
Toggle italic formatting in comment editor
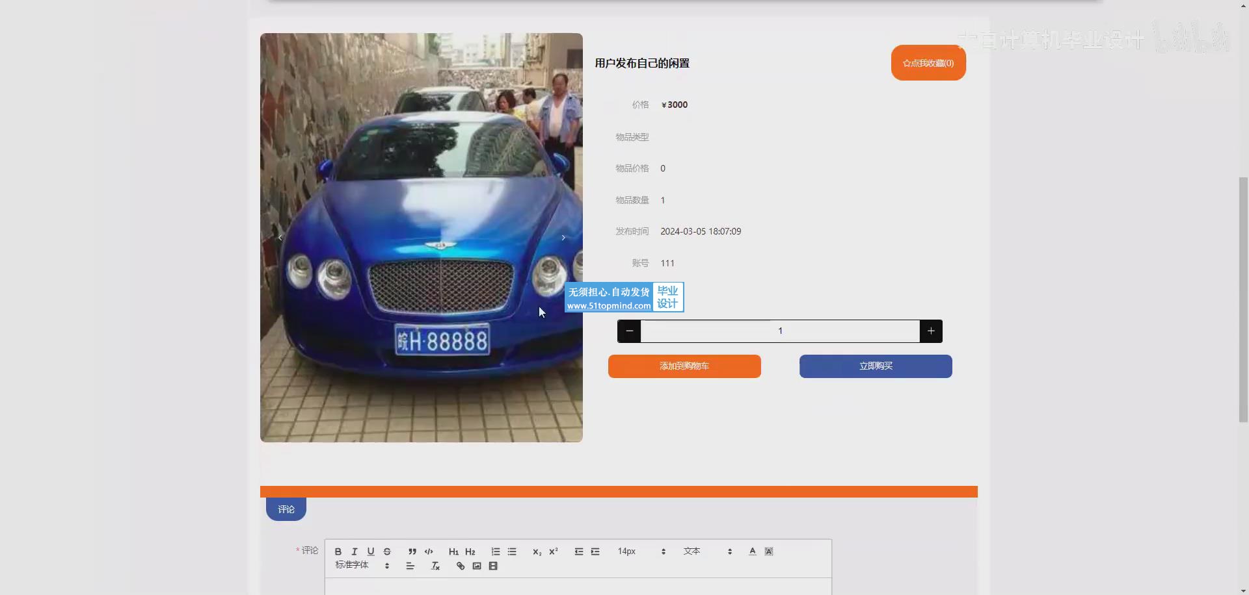pyautogui.click(x=355, y=551)
